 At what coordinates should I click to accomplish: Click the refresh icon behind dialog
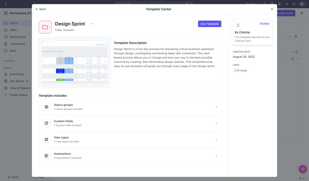(293, 59)
